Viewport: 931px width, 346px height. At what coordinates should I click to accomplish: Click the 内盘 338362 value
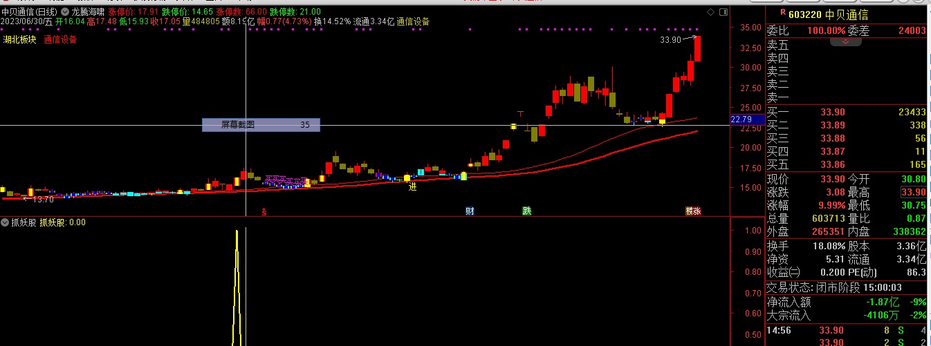pos(909,232)
